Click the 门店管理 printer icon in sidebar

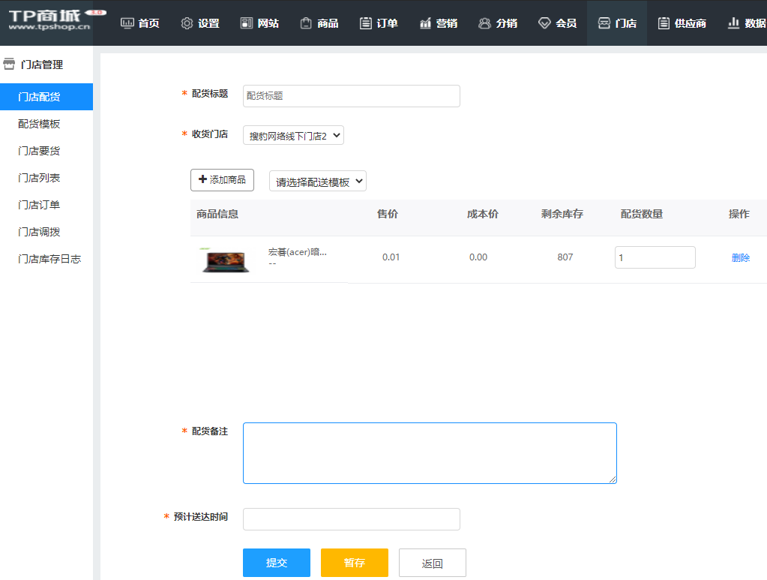click(8, 64)
